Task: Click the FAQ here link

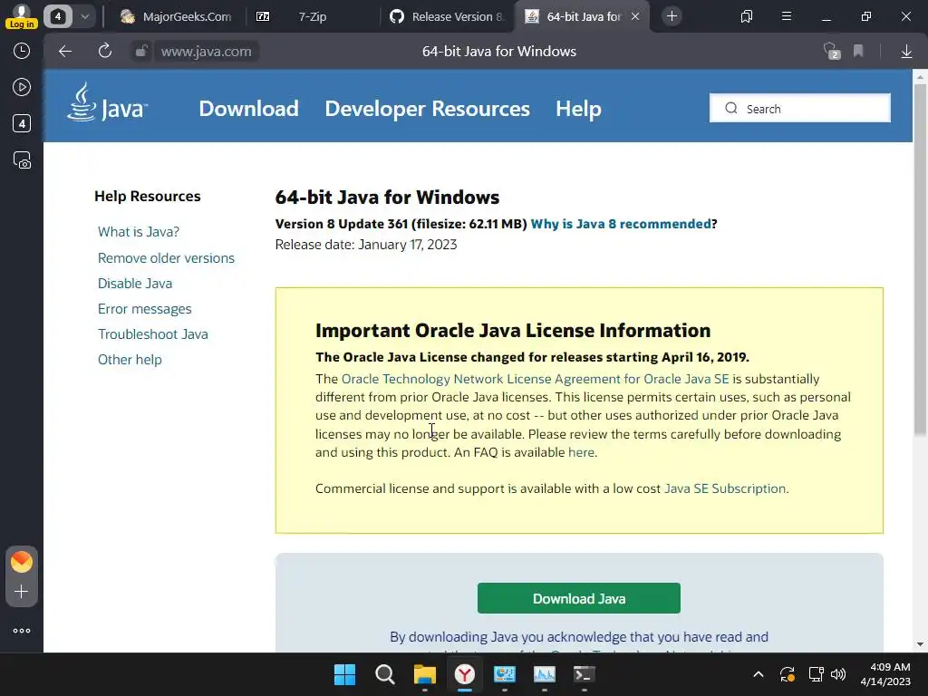Action: (x=581, y=453)
